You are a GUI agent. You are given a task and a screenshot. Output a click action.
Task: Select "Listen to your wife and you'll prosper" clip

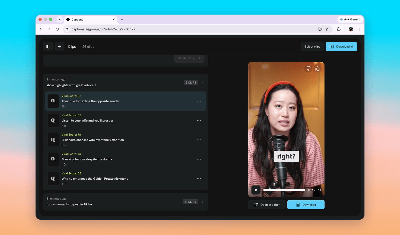[x=125, y=120]
